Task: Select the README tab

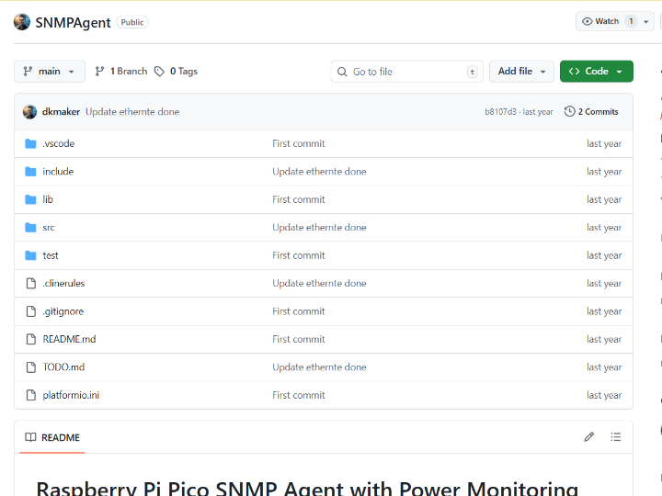Action: [52, 437]
